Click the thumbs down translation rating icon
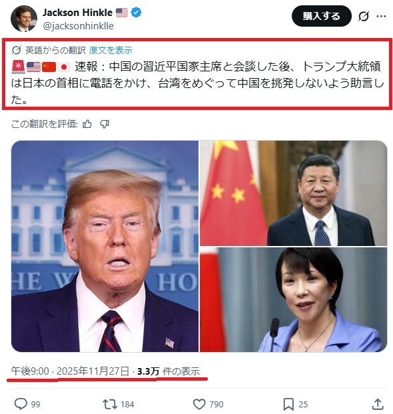Screen dimensions: 393x414 pos(105,123)
